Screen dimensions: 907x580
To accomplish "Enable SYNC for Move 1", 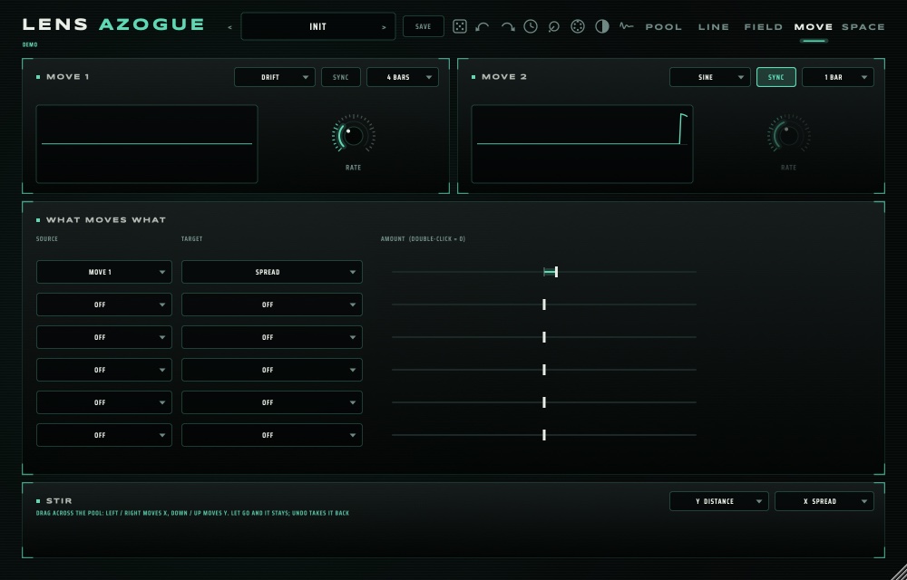I will [x=341, y=77].
